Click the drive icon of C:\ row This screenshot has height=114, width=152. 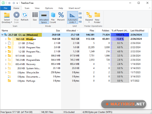(x=6, y=34)
